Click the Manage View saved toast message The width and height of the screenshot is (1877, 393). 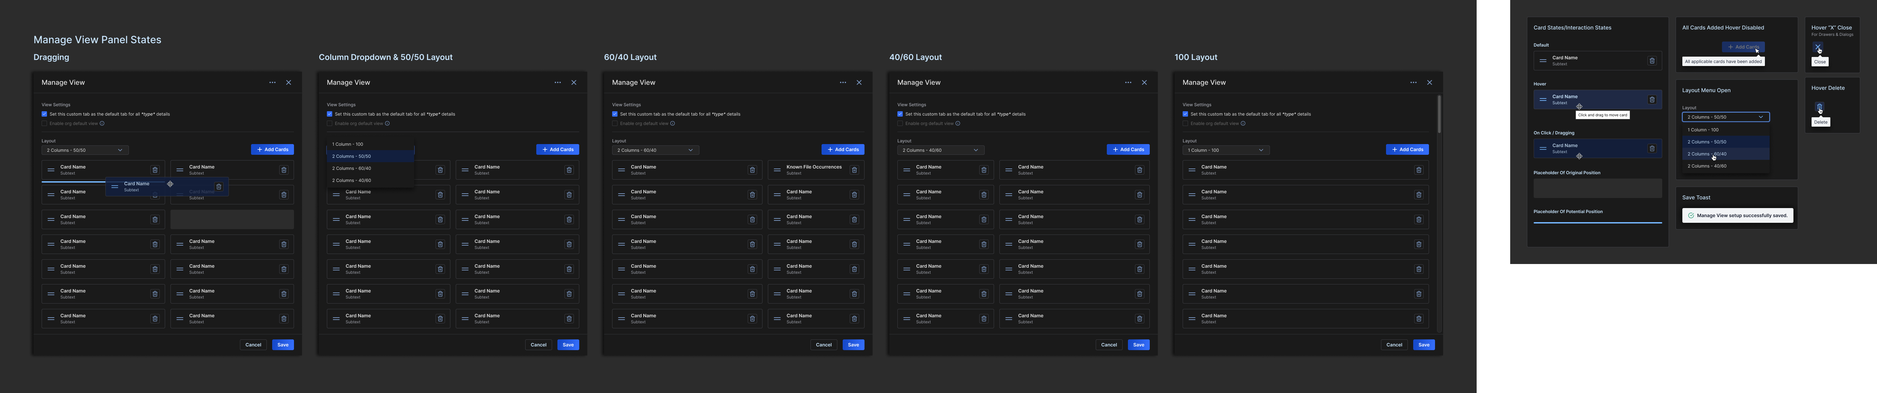[1737, 215]
